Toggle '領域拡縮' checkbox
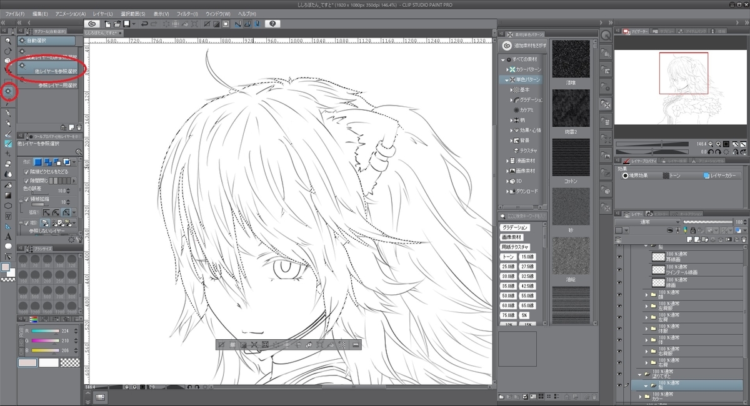750x406 pixels. tap(26, 199)
